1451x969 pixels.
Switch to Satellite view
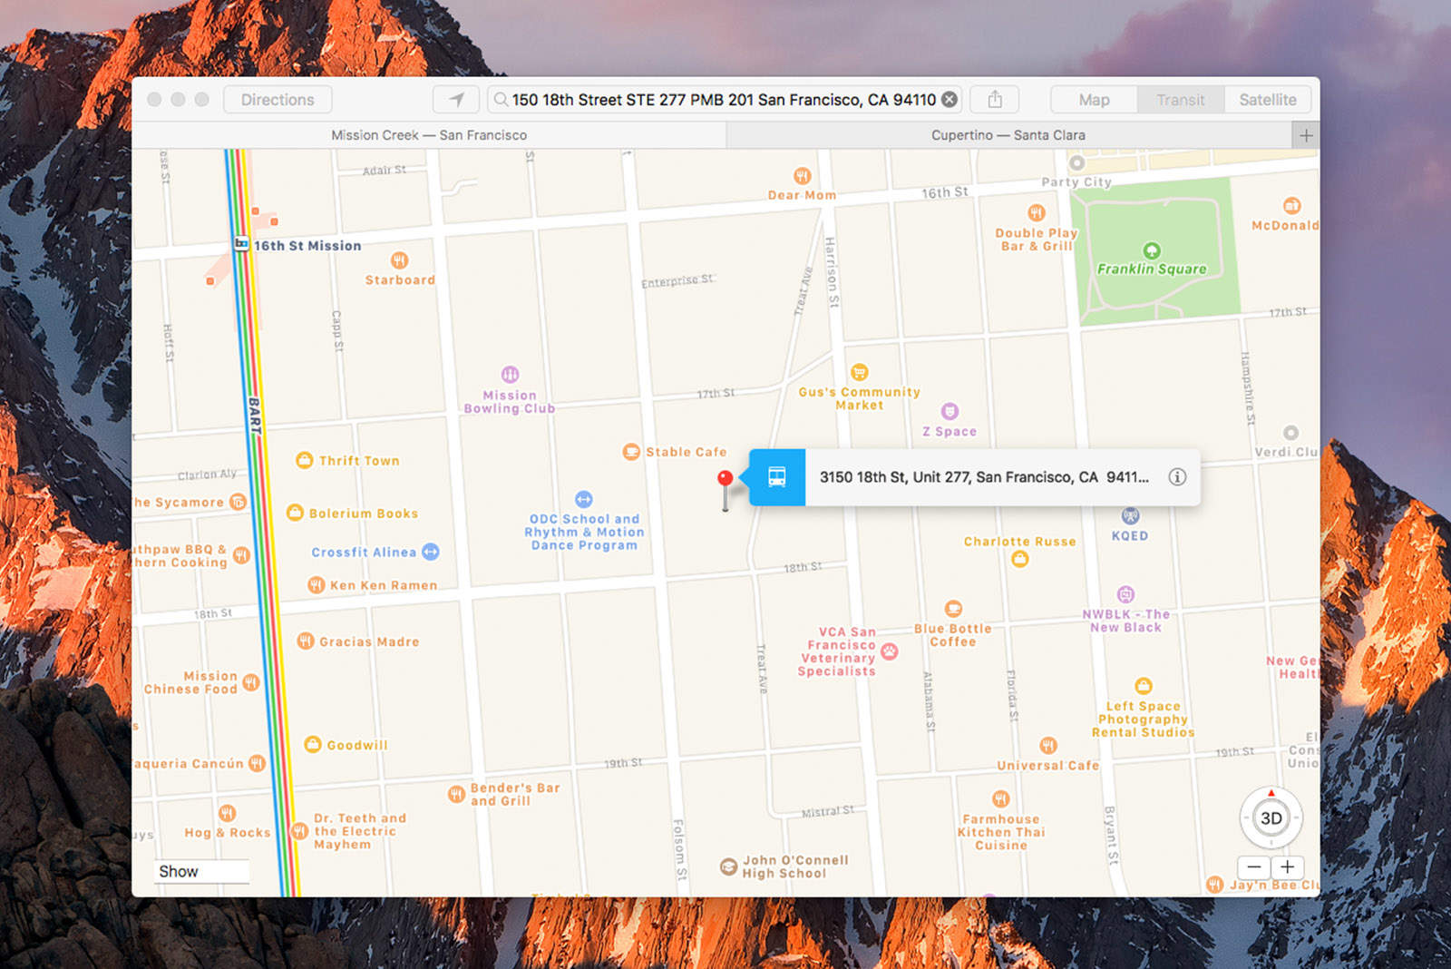(x=1267, y=100)
